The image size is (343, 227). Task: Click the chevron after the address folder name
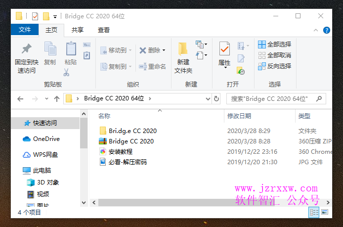point(150,99)
